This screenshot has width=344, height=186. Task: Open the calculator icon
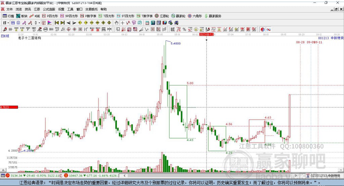tap(153, 23)
